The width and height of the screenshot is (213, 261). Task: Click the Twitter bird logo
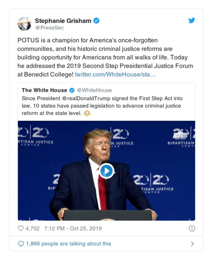[x=191, y=20]
